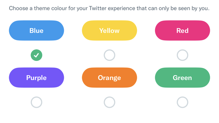Click the white "Yellow" label text
This screenshot has width=219, height=123.
click(109, 31)
